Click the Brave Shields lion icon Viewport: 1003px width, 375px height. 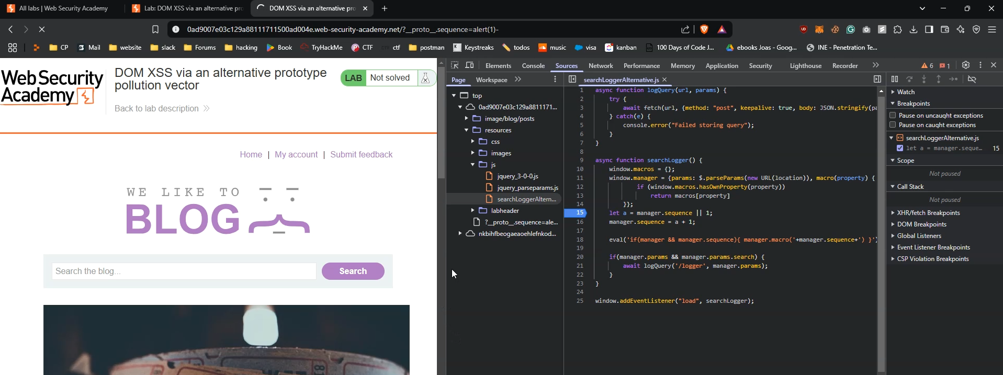click(704, 30)
